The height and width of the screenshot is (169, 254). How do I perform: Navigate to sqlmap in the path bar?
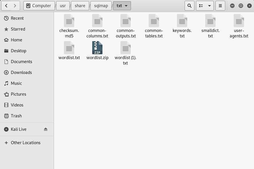pos(101,5)
